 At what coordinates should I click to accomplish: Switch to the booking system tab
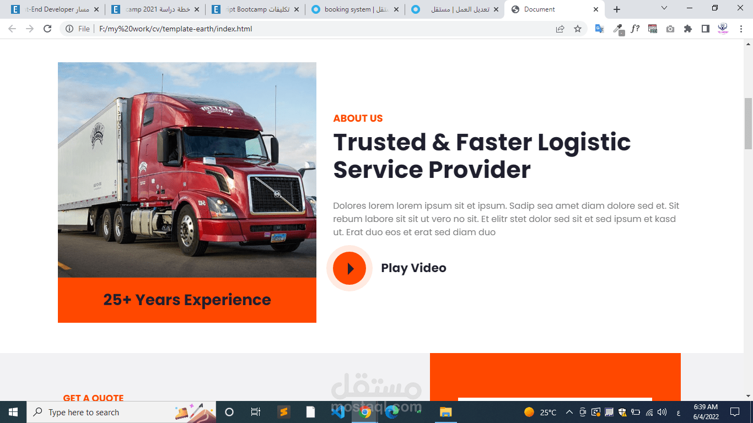click(x=352, y=9)
